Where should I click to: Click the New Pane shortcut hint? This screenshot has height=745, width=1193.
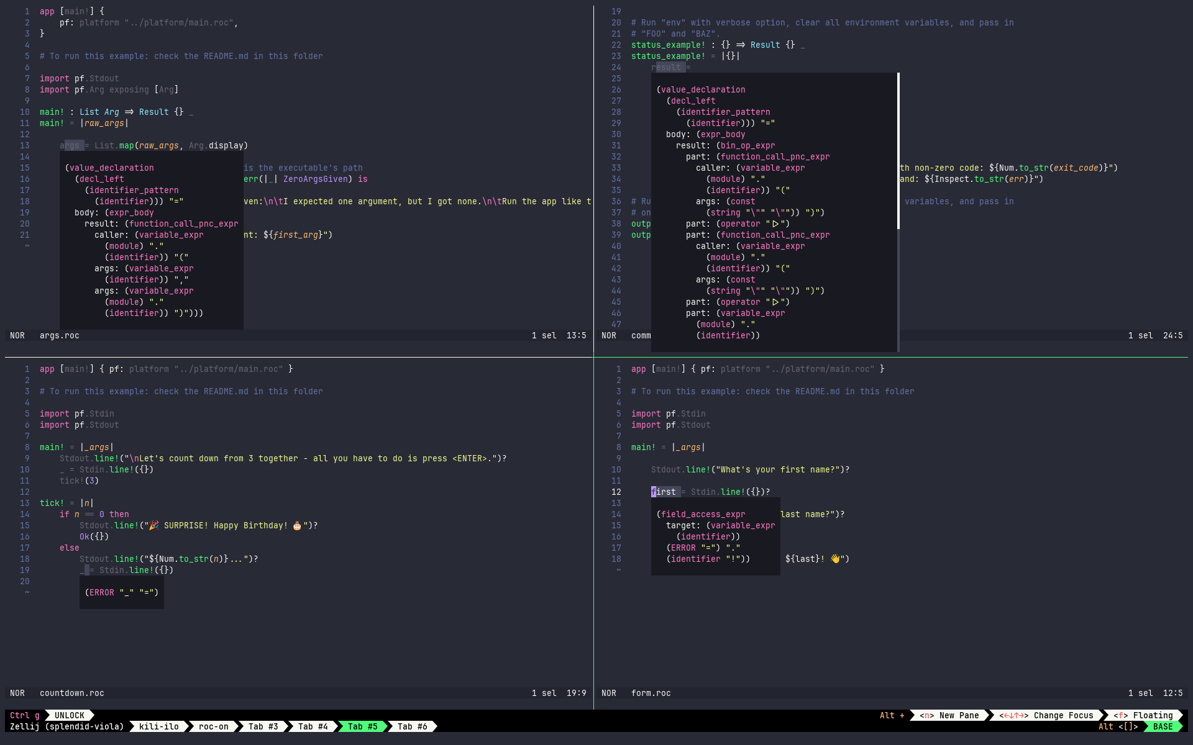(949, 715)
